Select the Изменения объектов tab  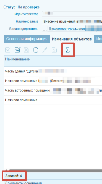tap(72, 39)
